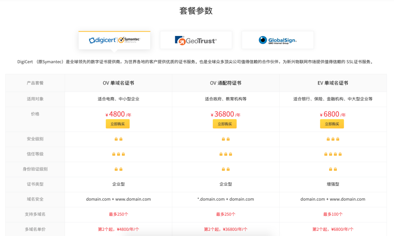Click 最多250个 under OV single-domain column

click(119, 214)
